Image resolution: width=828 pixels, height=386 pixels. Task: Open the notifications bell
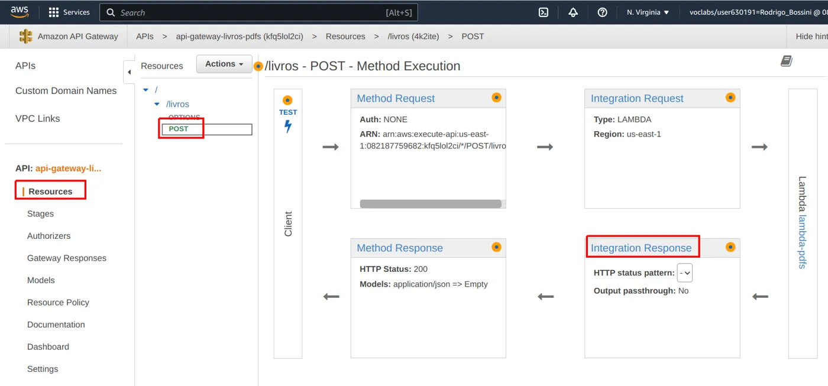573,12
